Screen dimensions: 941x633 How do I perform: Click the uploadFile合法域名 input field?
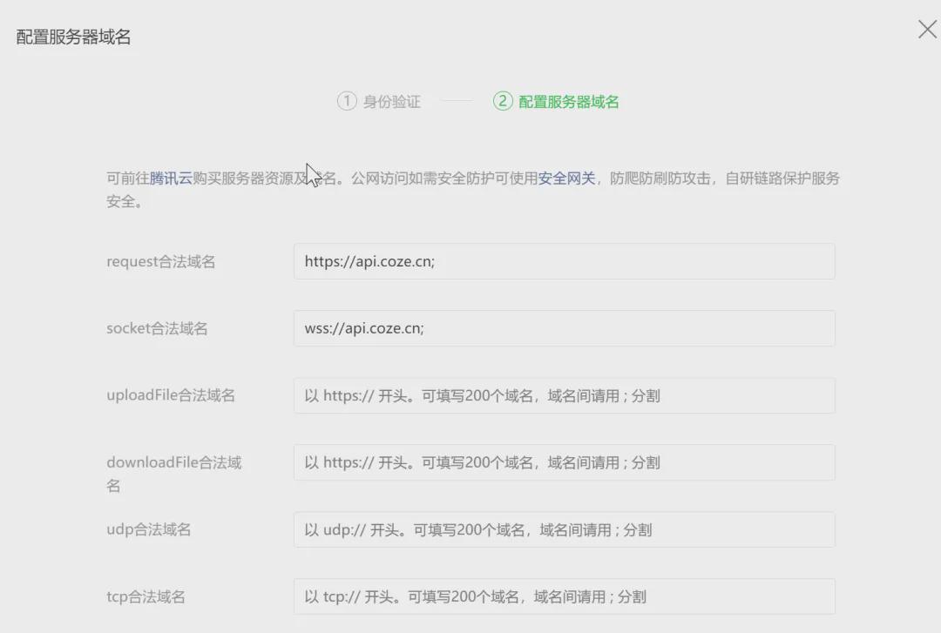coord(565,394)
